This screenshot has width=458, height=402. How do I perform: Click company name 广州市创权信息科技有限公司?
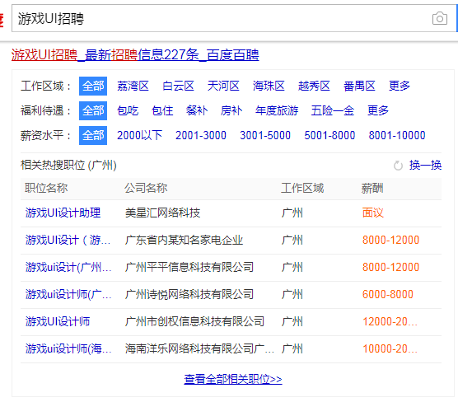pyautogui.click(x=194, y=321)
